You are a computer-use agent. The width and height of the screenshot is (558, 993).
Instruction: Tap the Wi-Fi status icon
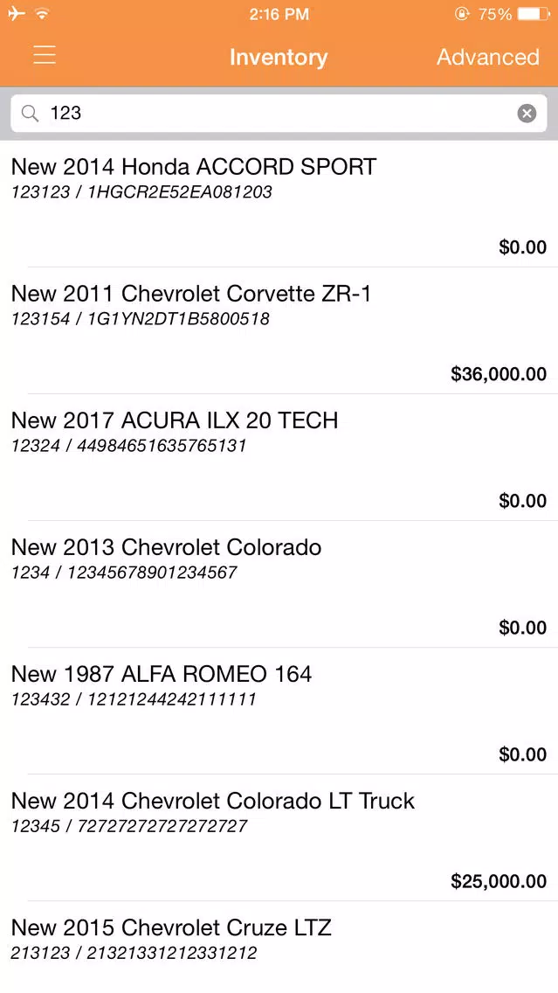[x=43, y=14]
